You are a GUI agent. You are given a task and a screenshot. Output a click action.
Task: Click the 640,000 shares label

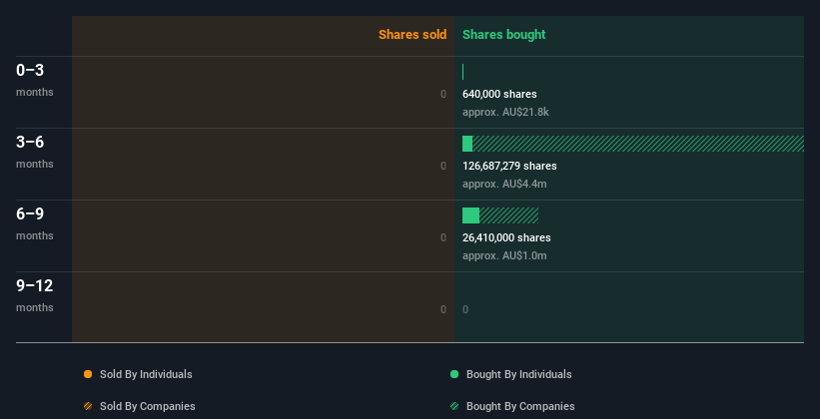tap(499, 94)
